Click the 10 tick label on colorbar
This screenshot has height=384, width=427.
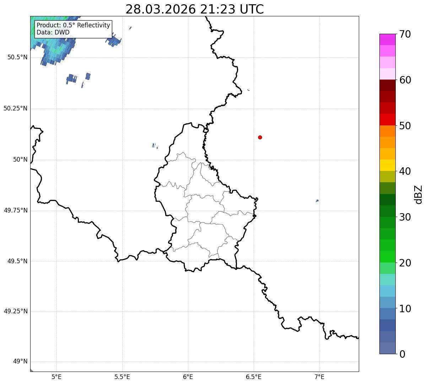click(x=405, y=308)
